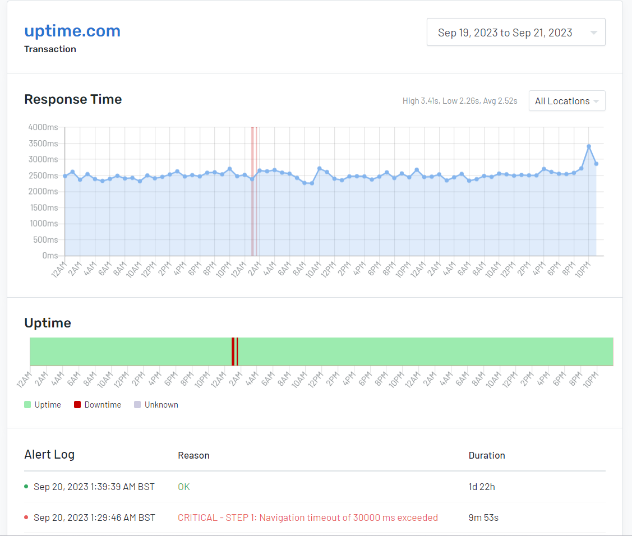Toggle the Downtime series via its legend entry
632x536 pixels.
pyautogui.click(x=97, y=404)
